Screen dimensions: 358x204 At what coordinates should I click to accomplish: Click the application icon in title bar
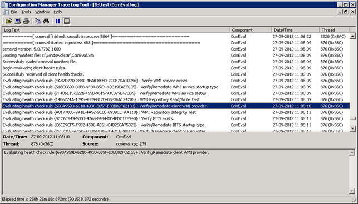(x=5, y=4)
